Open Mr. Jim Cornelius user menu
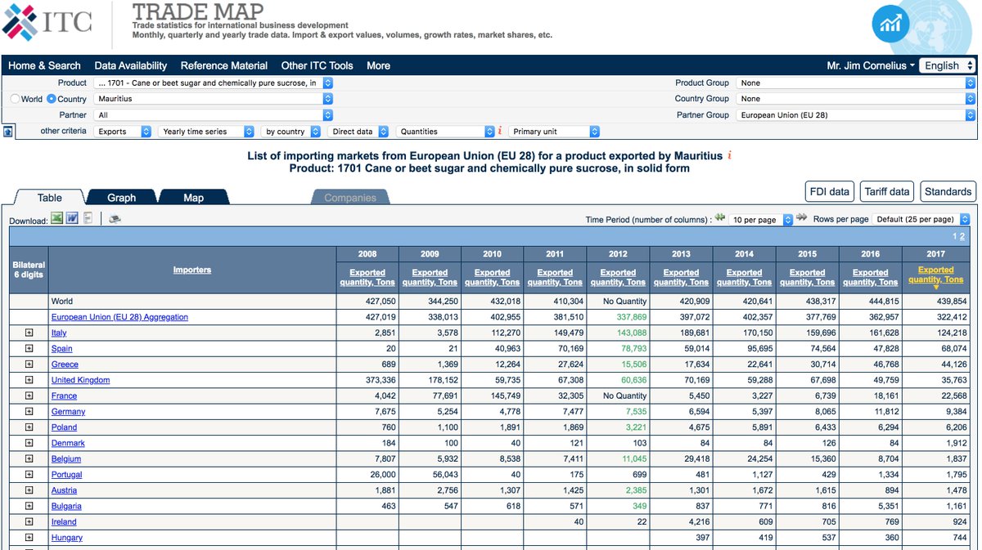The width and height of the screenshot is (982, 550). [x=871, y=65]
